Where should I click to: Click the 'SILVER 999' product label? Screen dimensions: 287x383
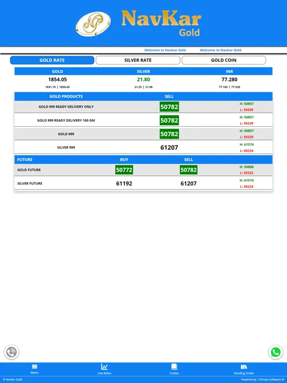point(66,148)
